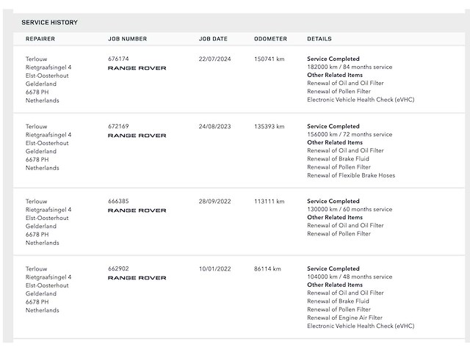Select job number 676174
The image size is (470, 352).
click(118, 59)
